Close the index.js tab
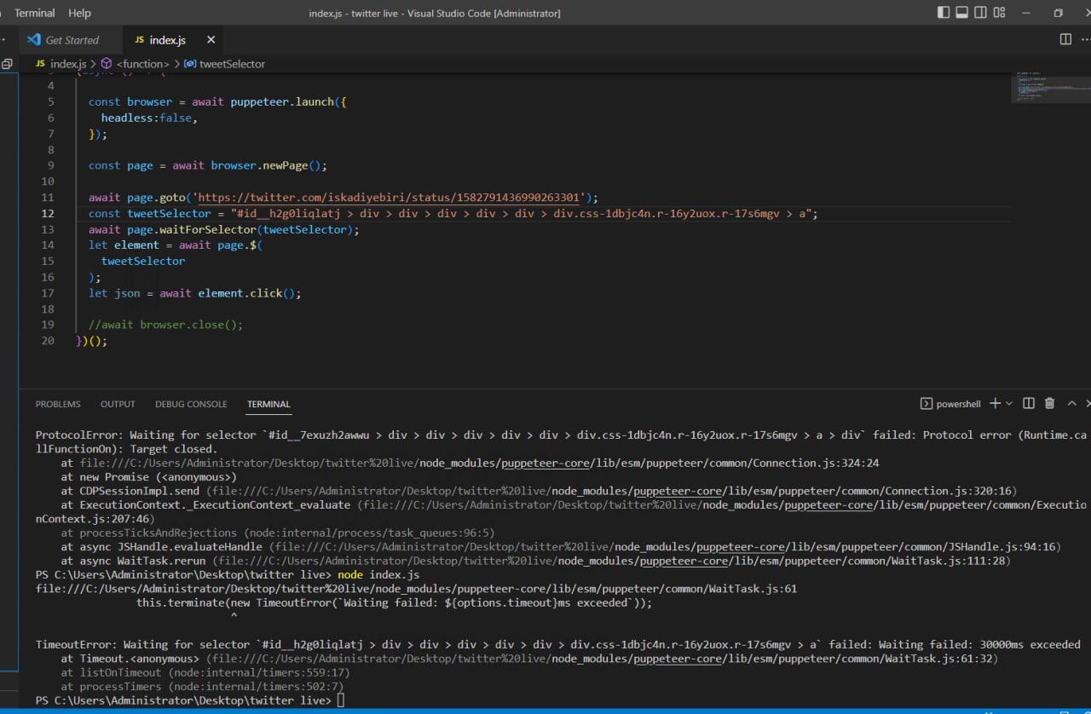 [211, 40]
